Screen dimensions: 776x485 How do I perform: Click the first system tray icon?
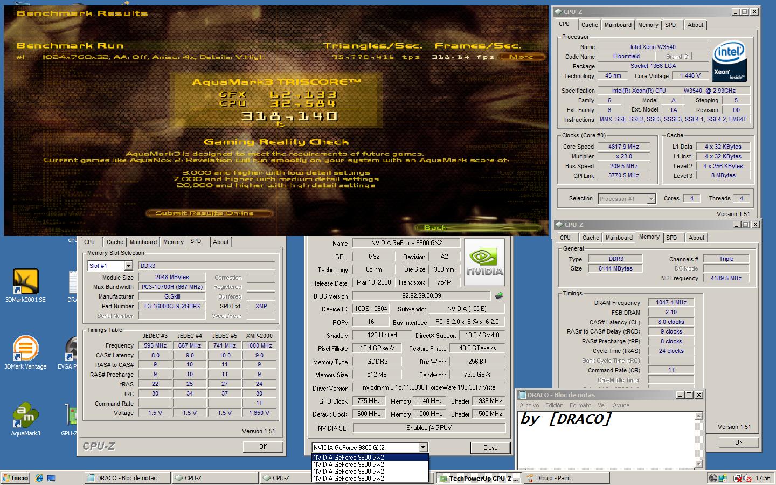(713, 478)
